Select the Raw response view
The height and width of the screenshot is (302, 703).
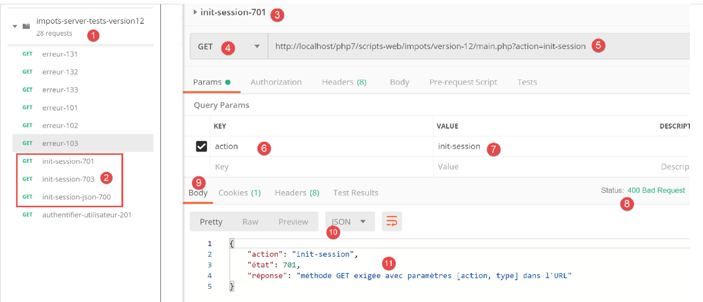click(x=250, y=222)
